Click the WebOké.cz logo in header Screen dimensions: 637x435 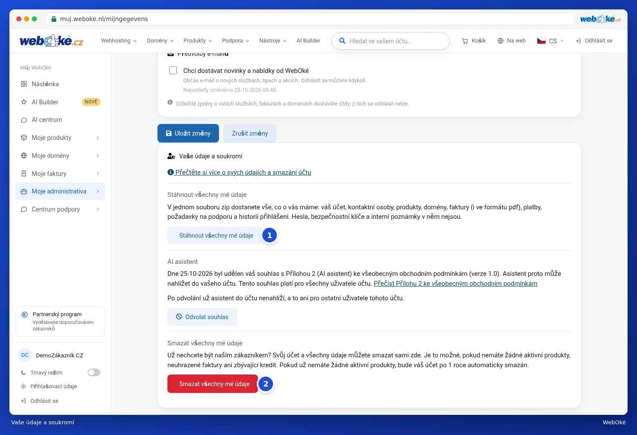[x=52, y=41]
